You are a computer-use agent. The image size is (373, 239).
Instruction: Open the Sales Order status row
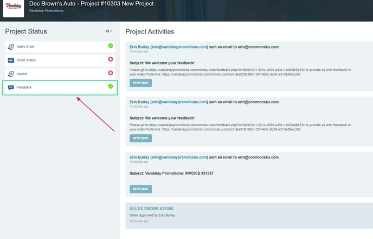click(x=60, y=47)
